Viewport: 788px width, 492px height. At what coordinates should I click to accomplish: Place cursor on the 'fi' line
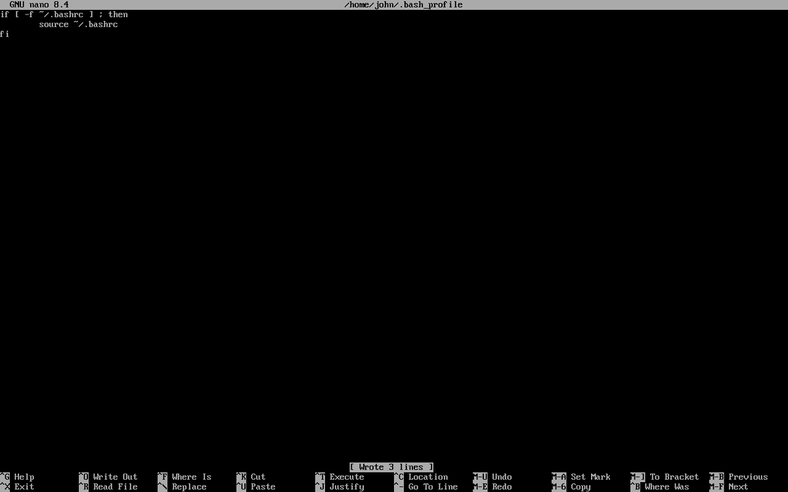5,34
